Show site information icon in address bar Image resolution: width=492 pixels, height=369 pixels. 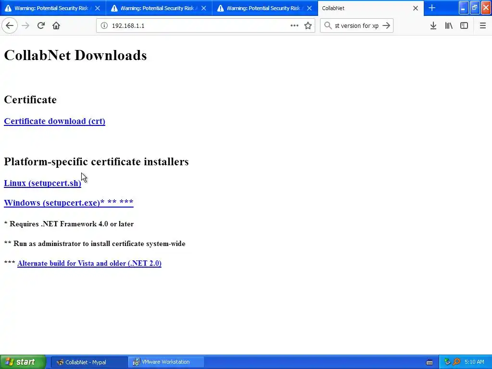104,26
